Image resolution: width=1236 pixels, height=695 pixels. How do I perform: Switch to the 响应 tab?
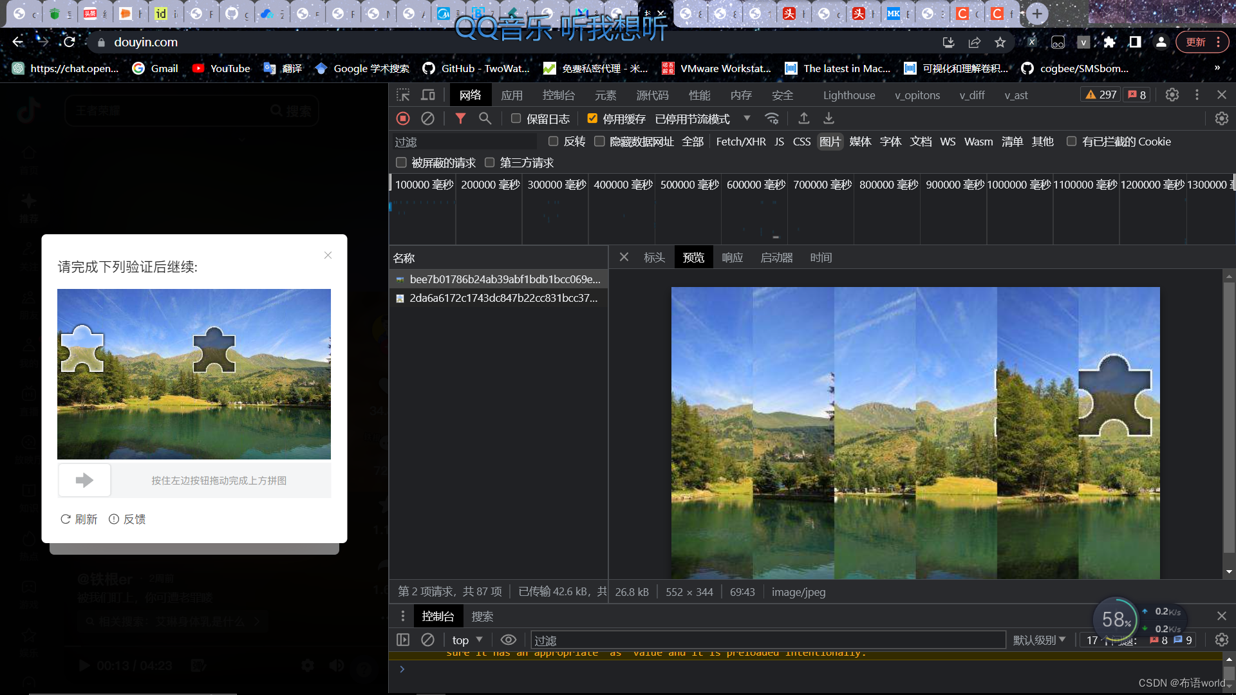(732, 257)
